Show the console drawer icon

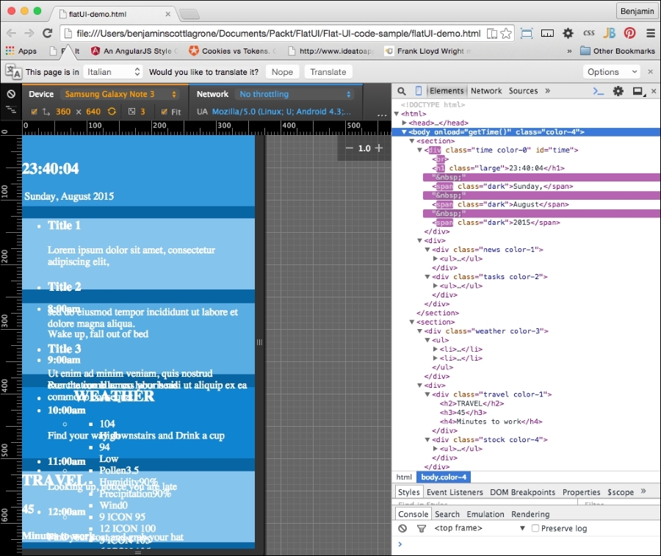599,91
